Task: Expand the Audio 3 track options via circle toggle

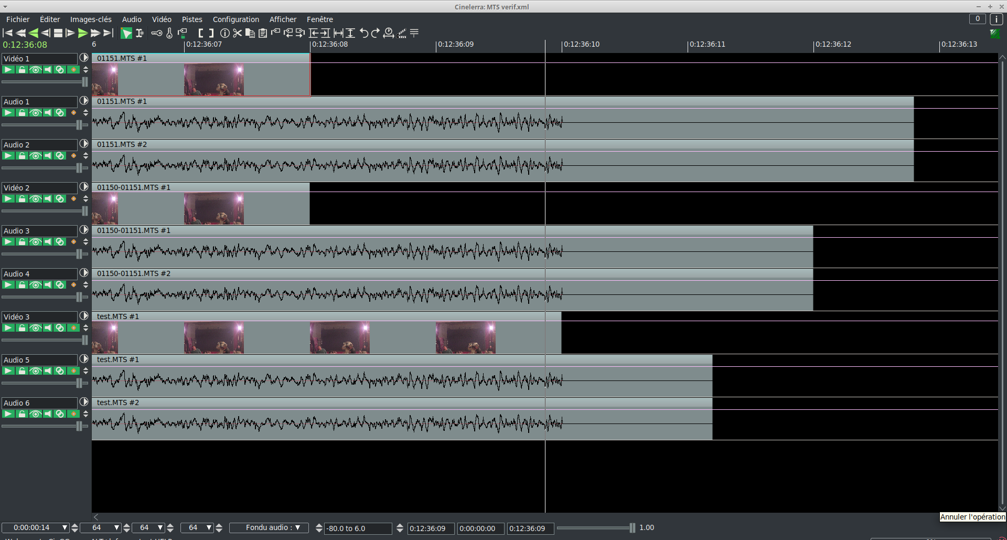Action: tap(84, 230)
